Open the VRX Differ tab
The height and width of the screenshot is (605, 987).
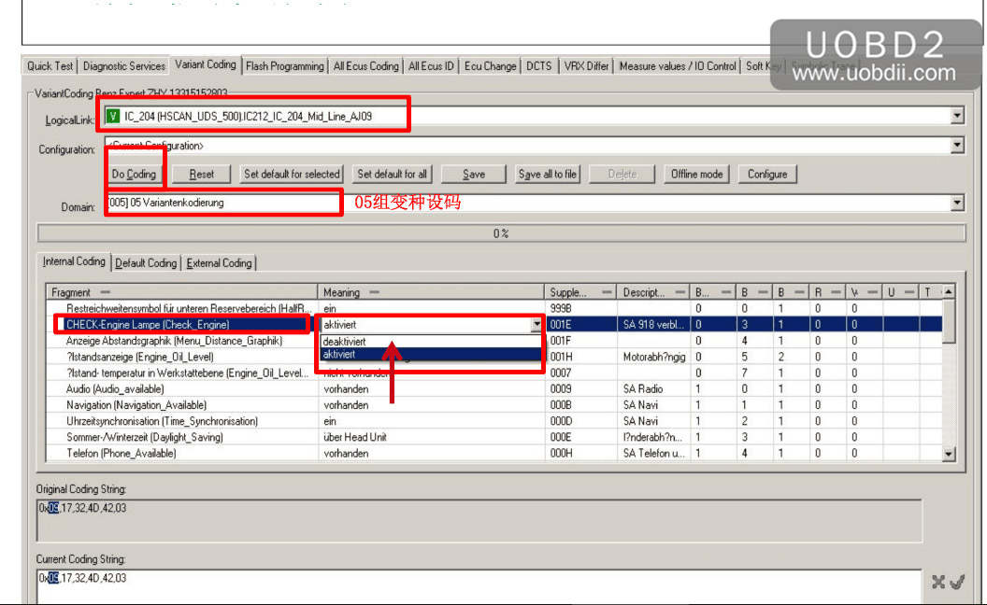586,66
